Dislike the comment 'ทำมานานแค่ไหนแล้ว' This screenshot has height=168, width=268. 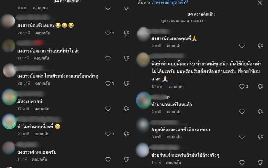click(x=261, y=112)
